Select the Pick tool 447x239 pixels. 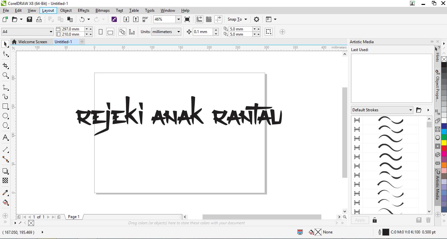click(5, 44)
